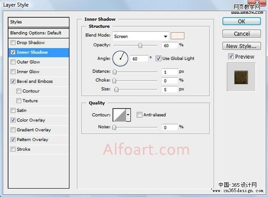Image resolution: width=268 pixels, height=197 pixels.
Task: Click the Distance value field
Action: click(x=170, y=72)
